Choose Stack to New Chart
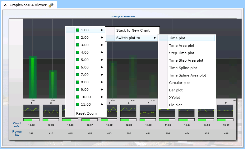The height and width of the screenshot is (149, 245). tap(133, 30)
